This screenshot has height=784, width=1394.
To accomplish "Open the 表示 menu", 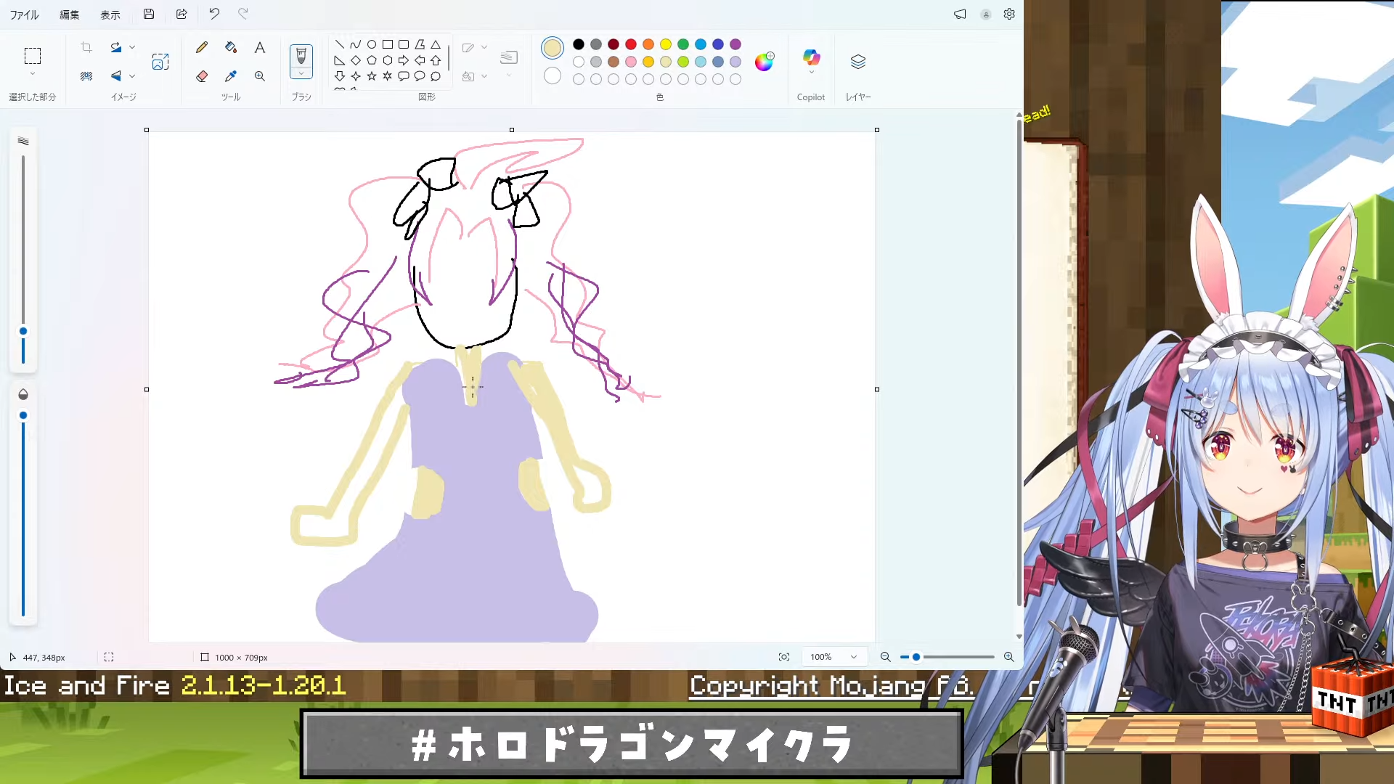I will (x=110, y=15).
